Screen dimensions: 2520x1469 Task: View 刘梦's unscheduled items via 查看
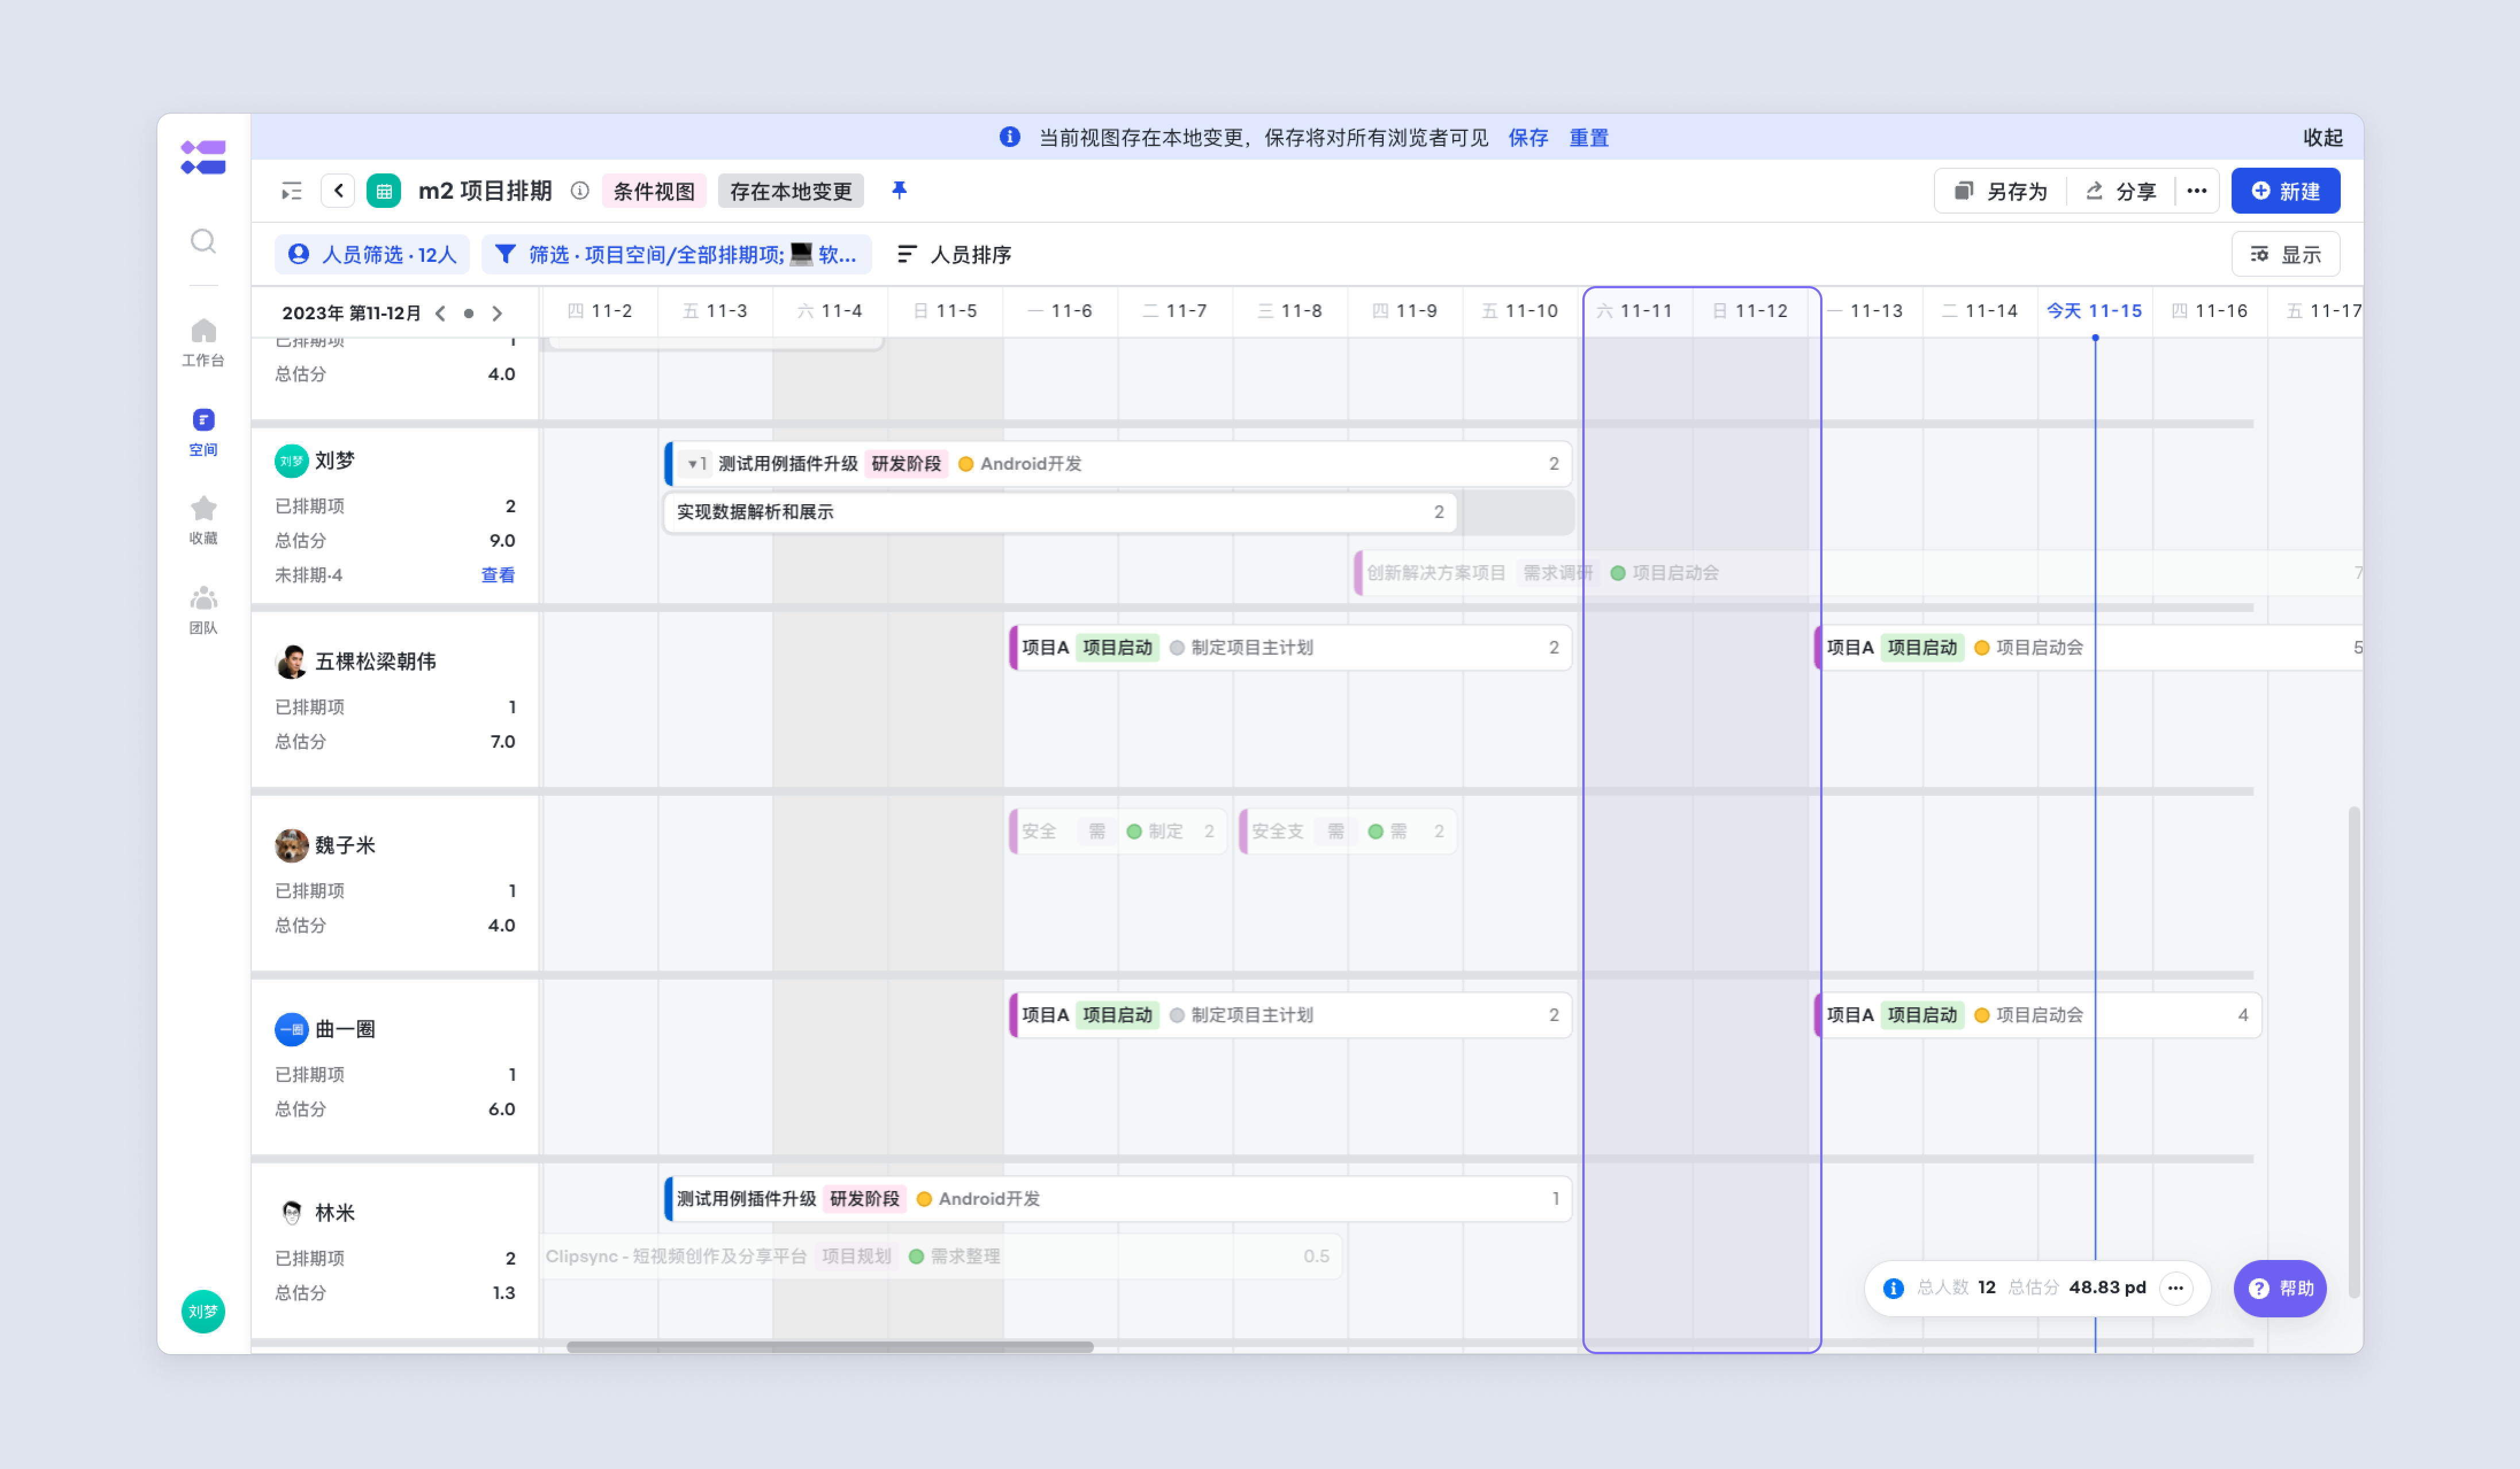[x=498, y=575]
